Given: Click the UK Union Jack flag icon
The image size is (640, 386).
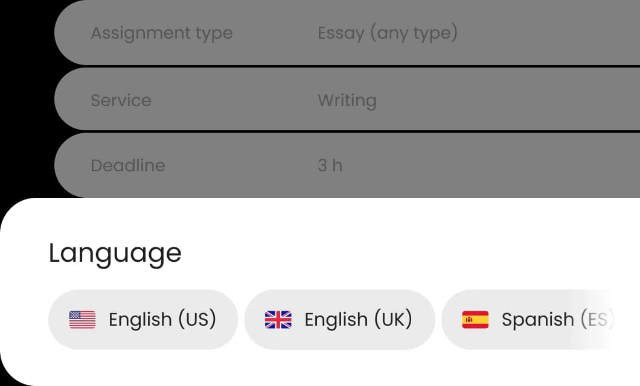Looking at the screenshot, I should (278, 320).
